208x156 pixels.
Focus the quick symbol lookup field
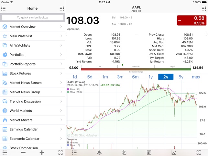[x=32, y=17]
